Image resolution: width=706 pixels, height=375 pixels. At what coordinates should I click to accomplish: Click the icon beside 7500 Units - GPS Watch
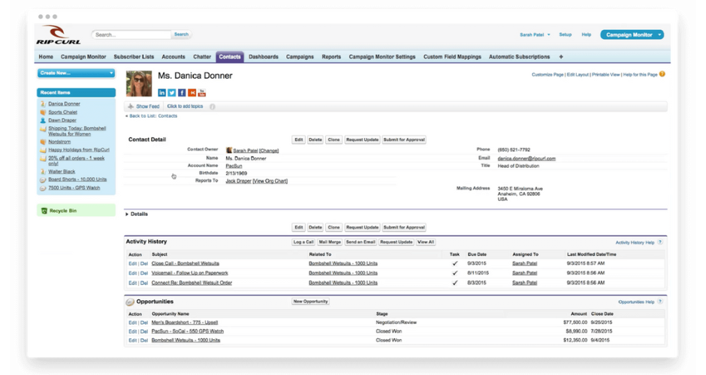pyautogui.click(x=43, y=188)
